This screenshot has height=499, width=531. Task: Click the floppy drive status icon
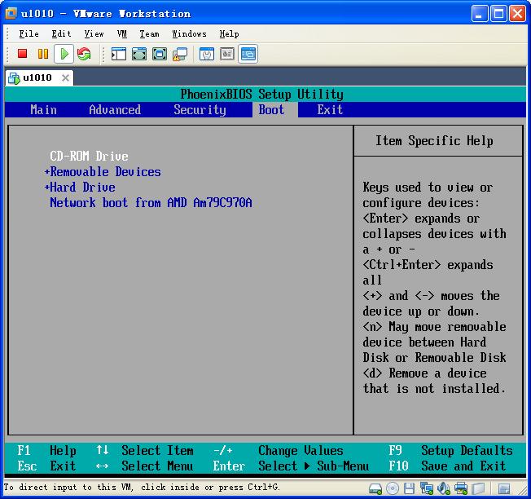[x=409, y=488]
